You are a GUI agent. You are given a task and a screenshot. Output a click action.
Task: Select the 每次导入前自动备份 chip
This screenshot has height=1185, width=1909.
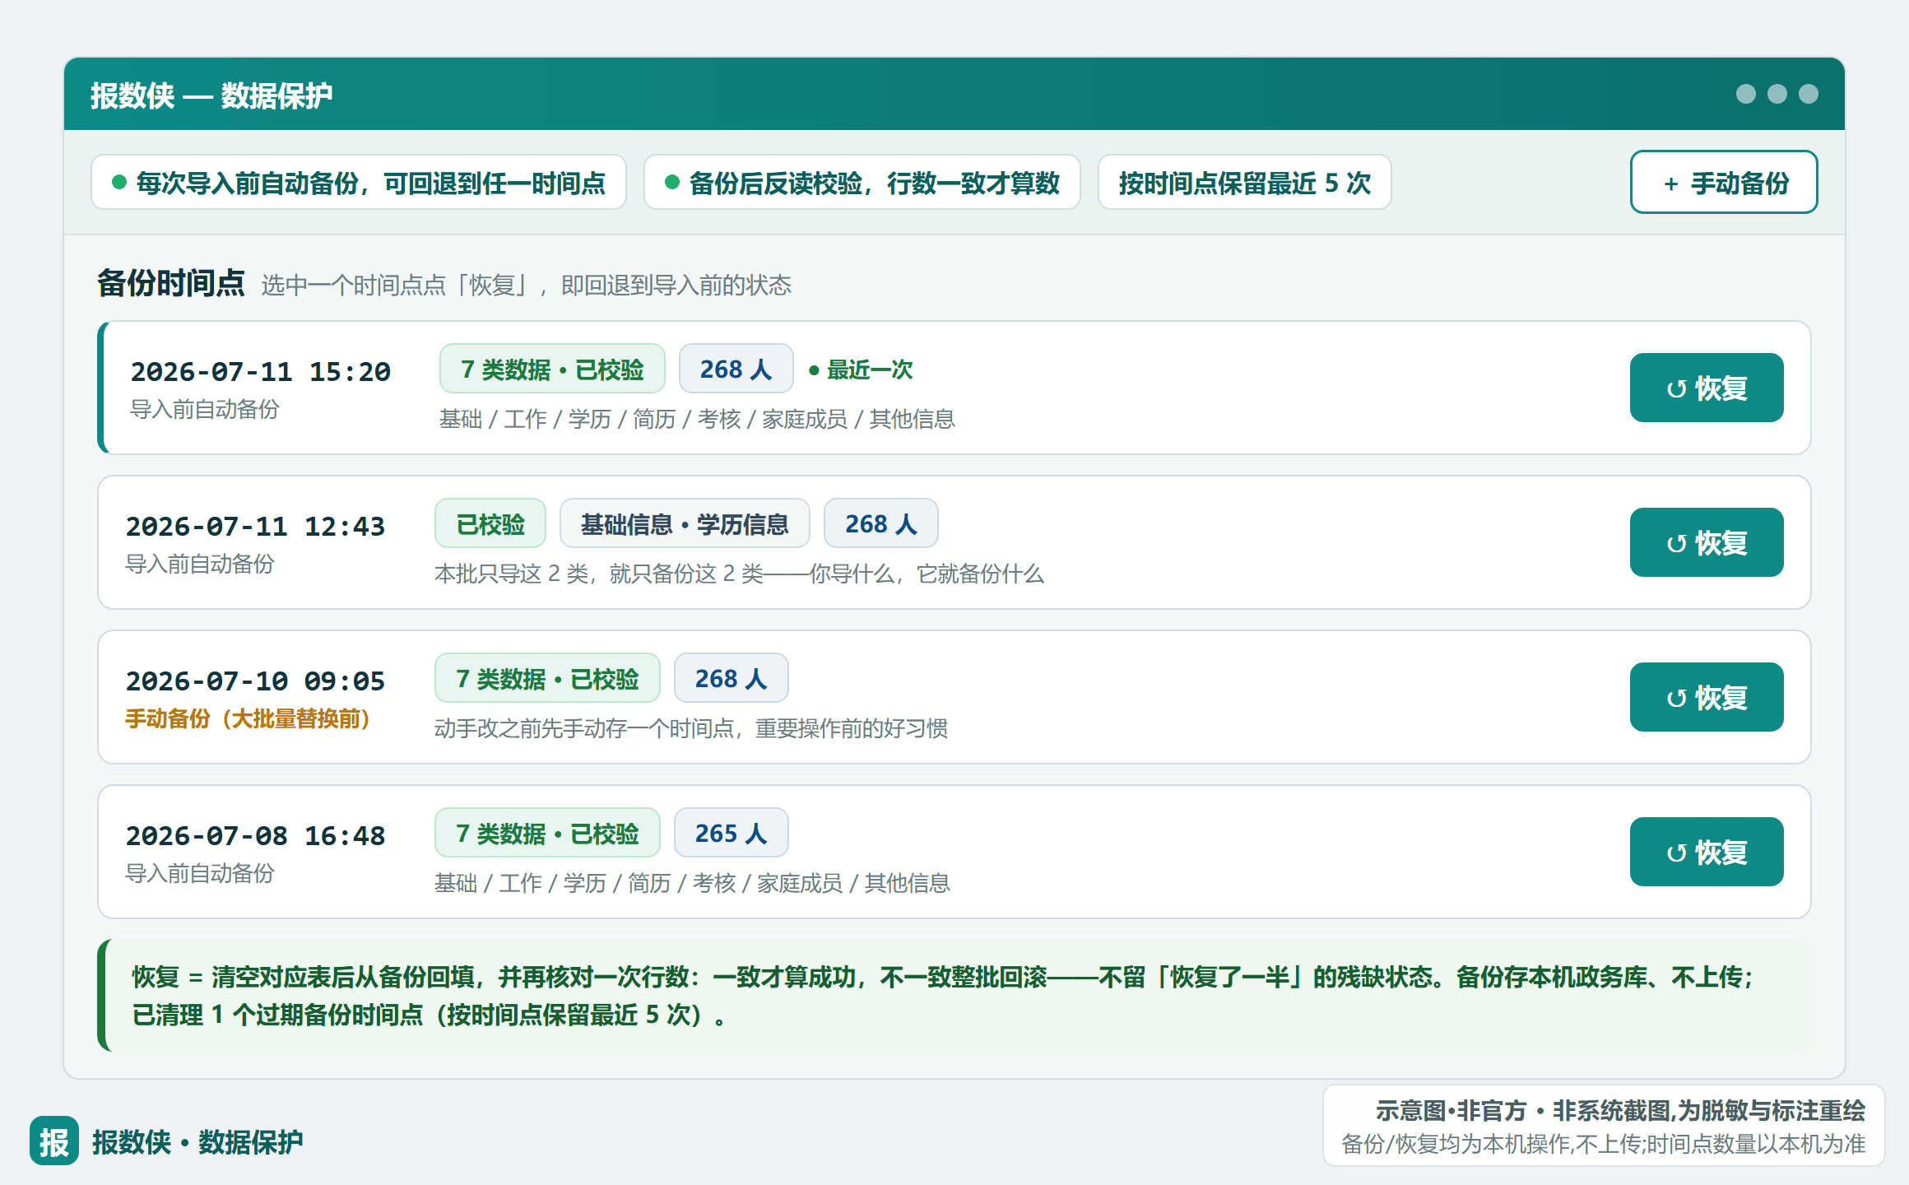click(x=359, y=182)
